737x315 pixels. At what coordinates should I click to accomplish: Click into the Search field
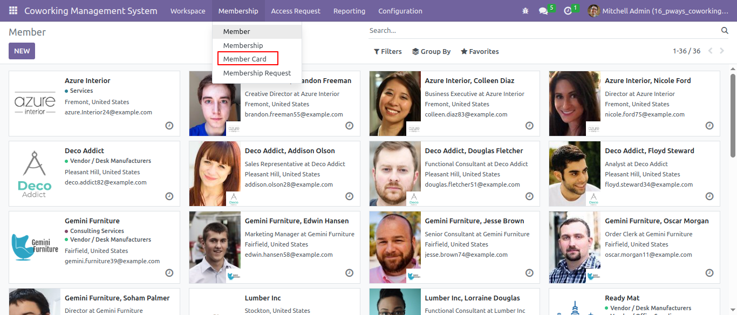click(544, 31)
